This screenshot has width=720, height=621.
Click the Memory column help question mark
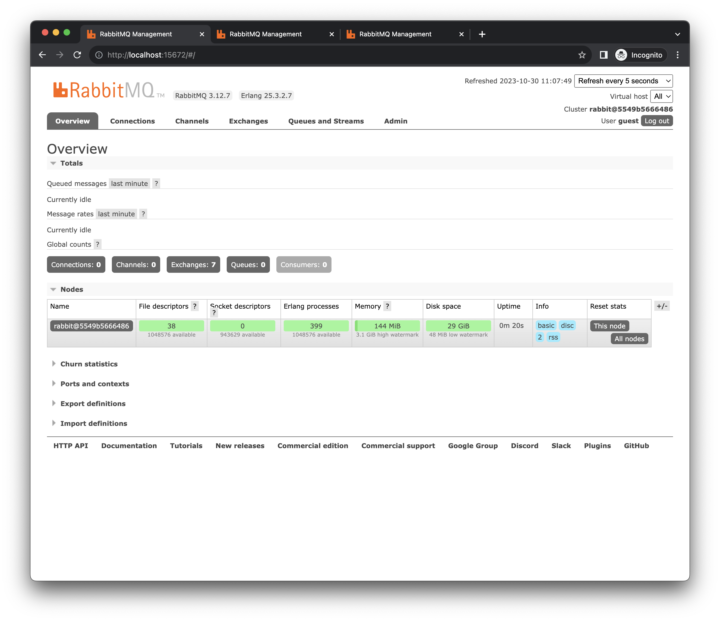point(387,306)
